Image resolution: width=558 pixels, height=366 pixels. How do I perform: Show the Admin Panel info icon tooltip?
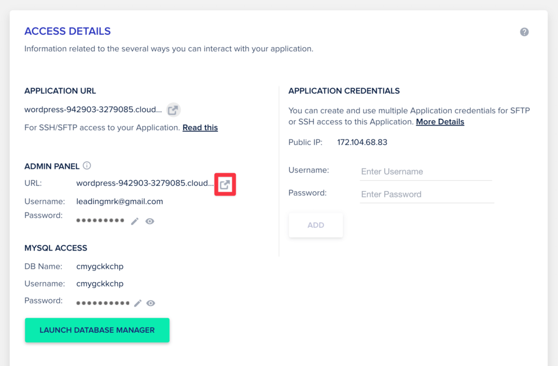(87, 166)
